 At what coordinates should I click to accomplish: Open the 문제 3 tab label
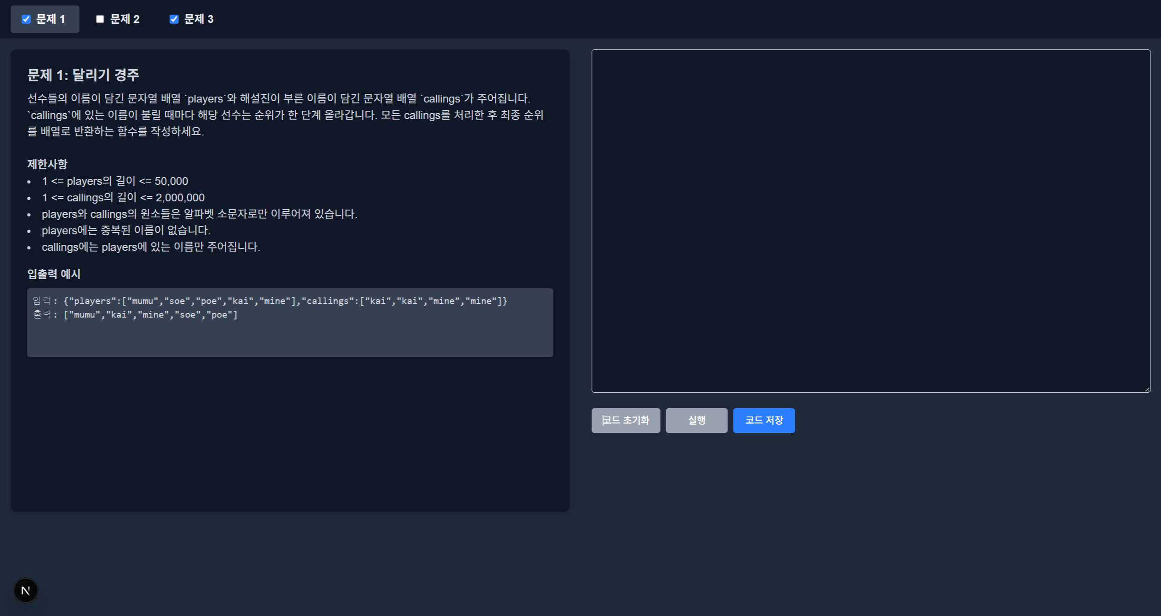[199, 19]
